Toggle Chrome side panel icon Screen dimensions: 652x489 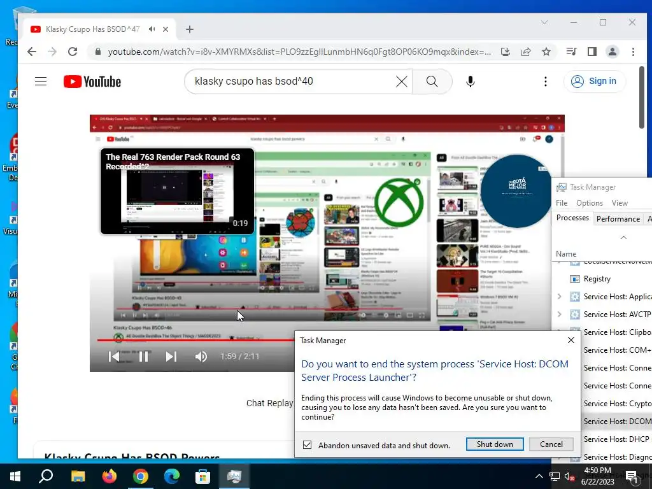(592, 52)
